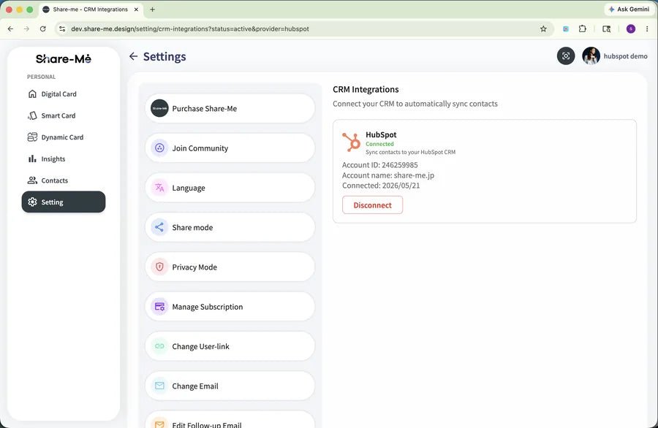Image resolution: width=658 pixels, height=428 pixels.
Task: Click the Language translate icon
Action: (x=159, y=188)
